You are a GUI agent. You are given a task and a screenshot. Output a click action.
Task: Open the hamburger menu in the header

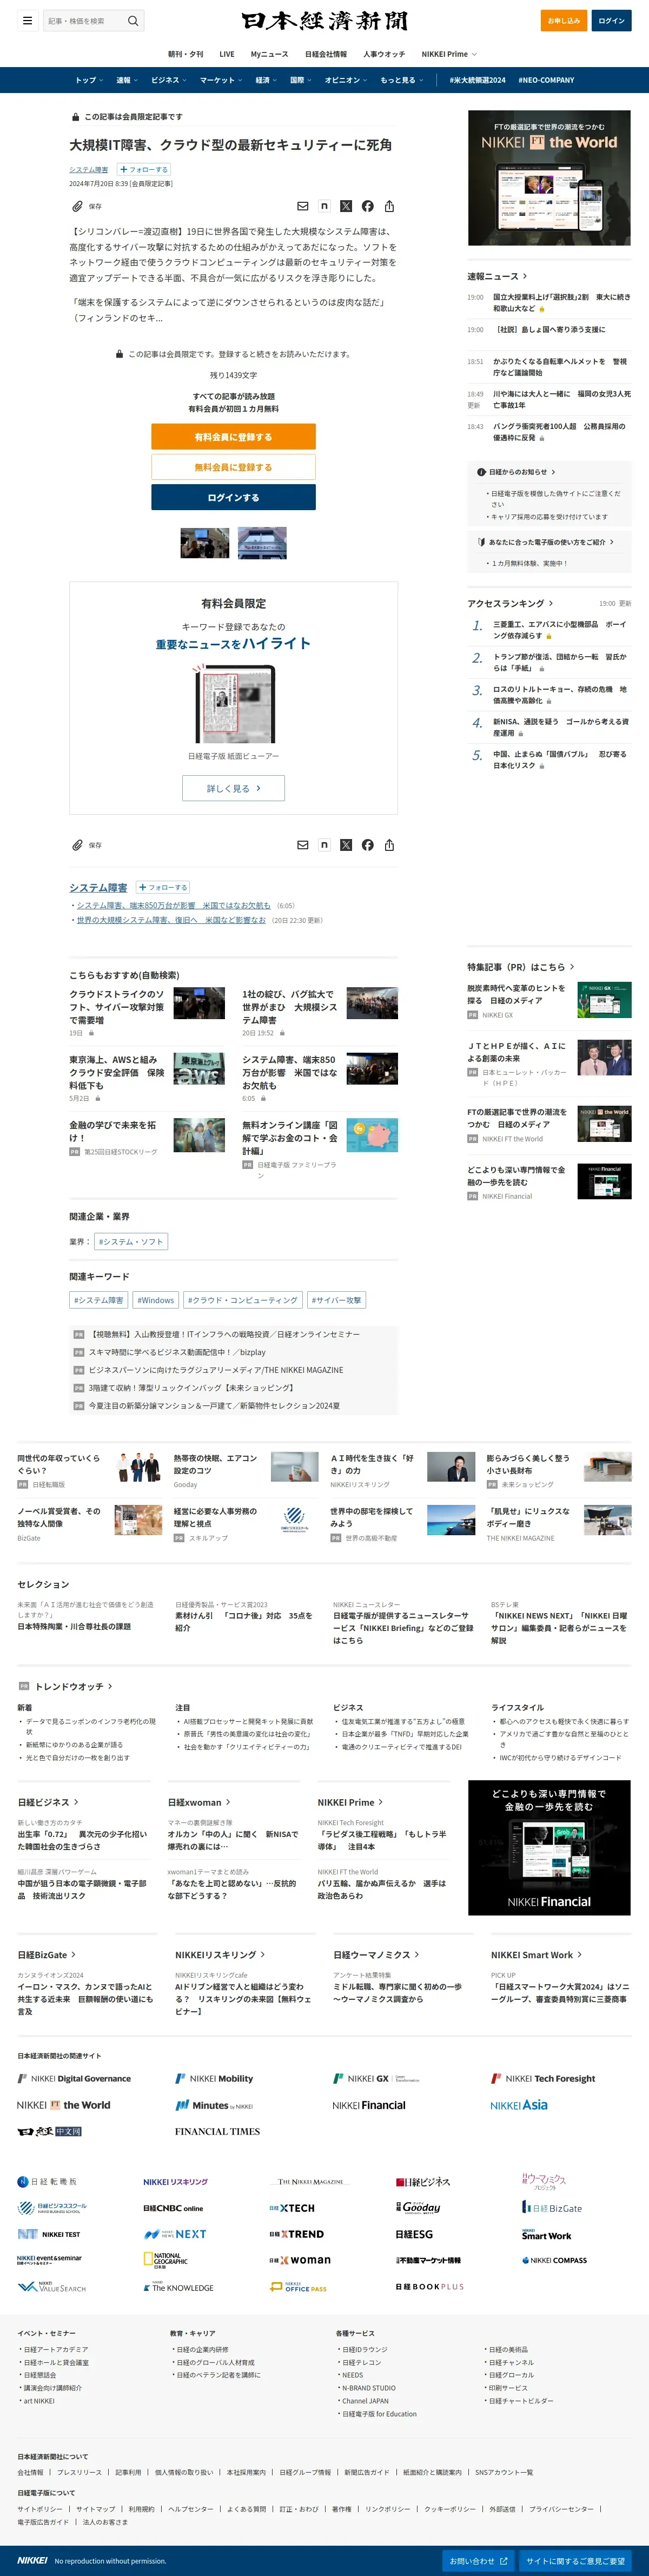27,20
